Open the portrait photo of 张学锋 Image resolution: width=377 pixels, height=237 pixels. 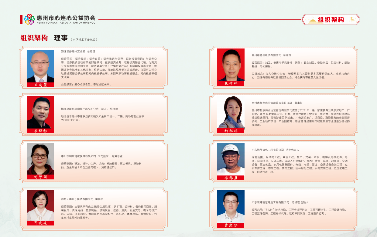[x=231, y=65]
